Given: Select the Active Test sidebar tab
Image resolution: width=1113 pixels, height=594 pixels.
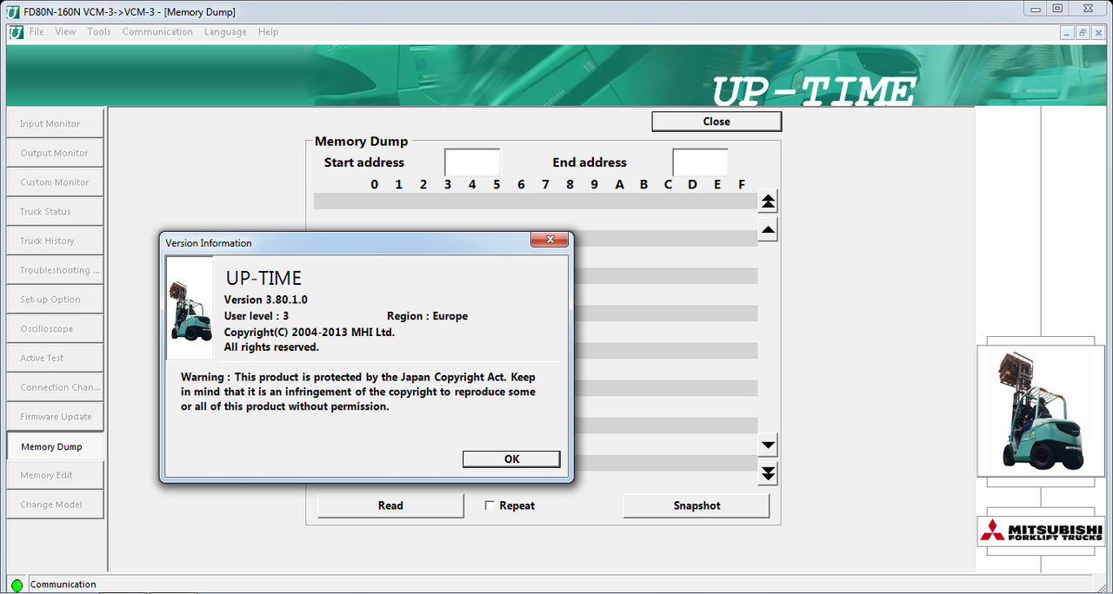Looking at the screenshot, I should tap(55, 358).
